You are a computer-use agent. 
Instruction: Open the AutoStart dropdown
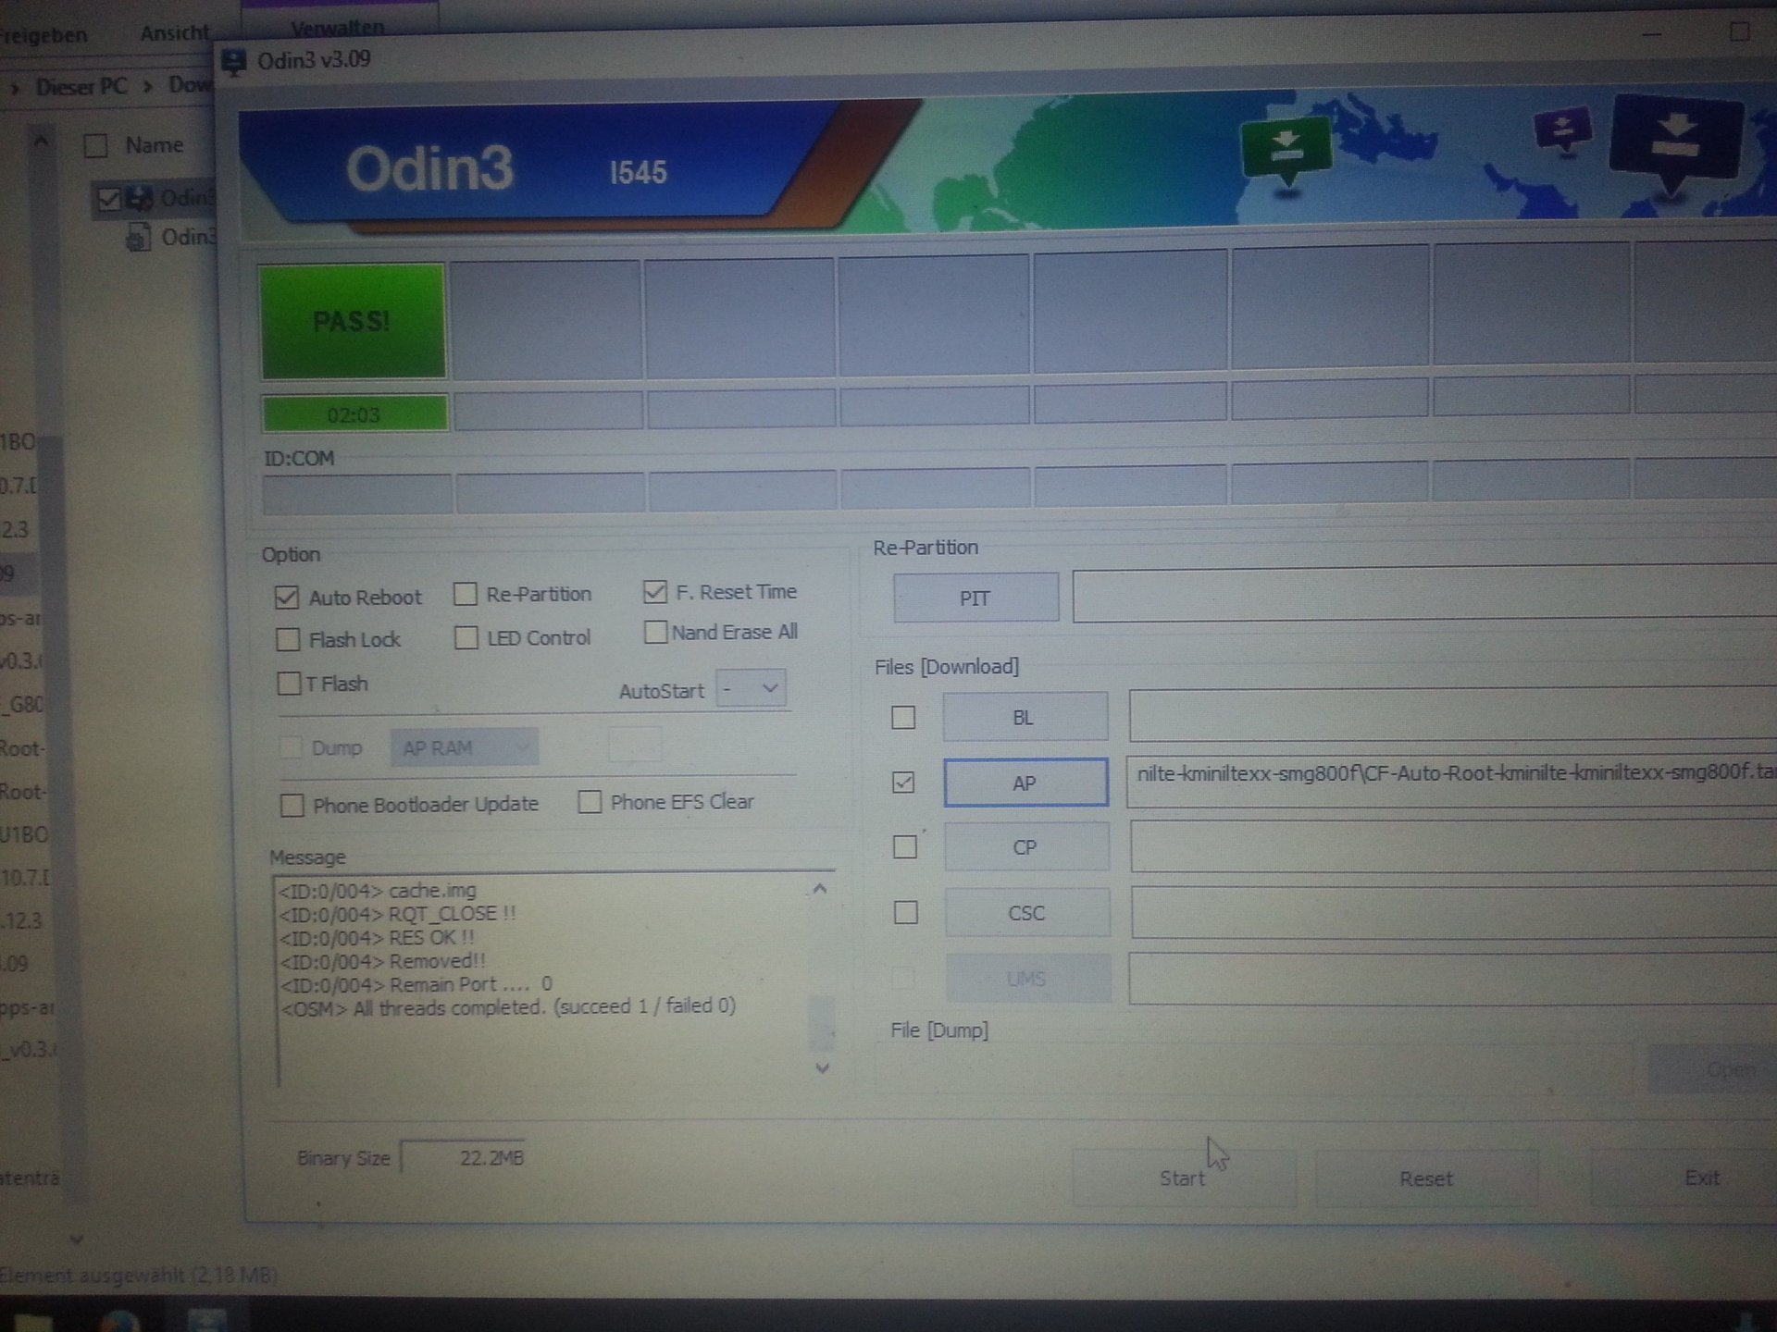tap(751, 689)
